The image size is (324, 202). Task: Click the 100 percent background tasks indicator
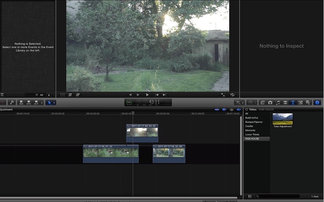tap(129, 102)
